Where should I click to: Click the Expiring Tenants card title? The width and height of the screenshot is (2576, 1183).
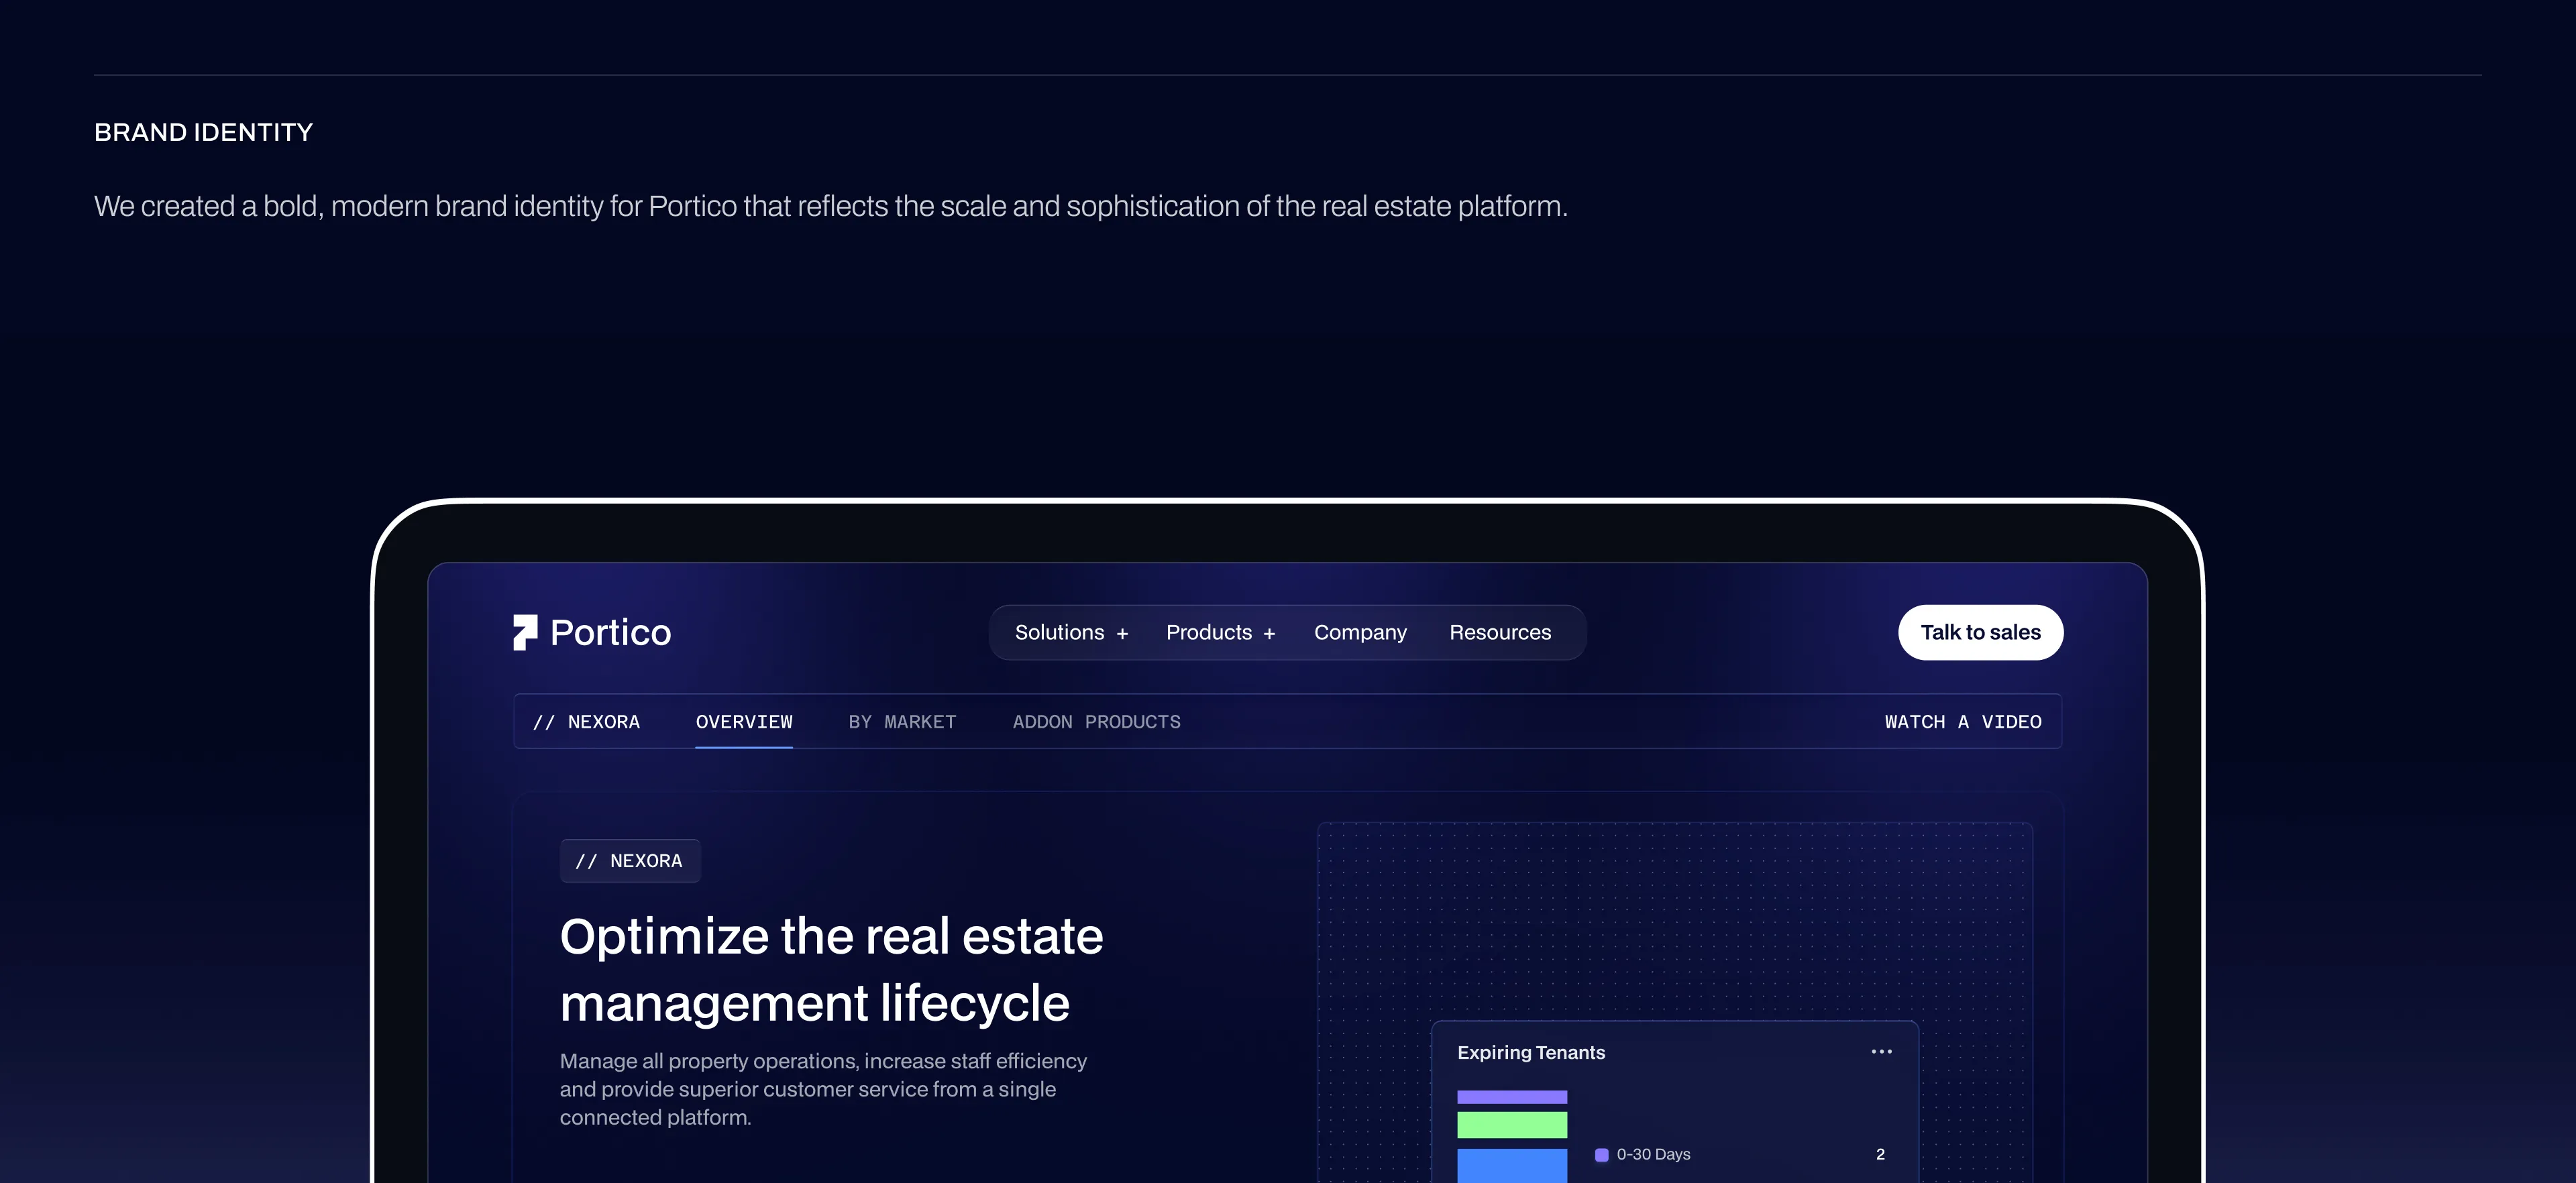coord(1531,1052)
